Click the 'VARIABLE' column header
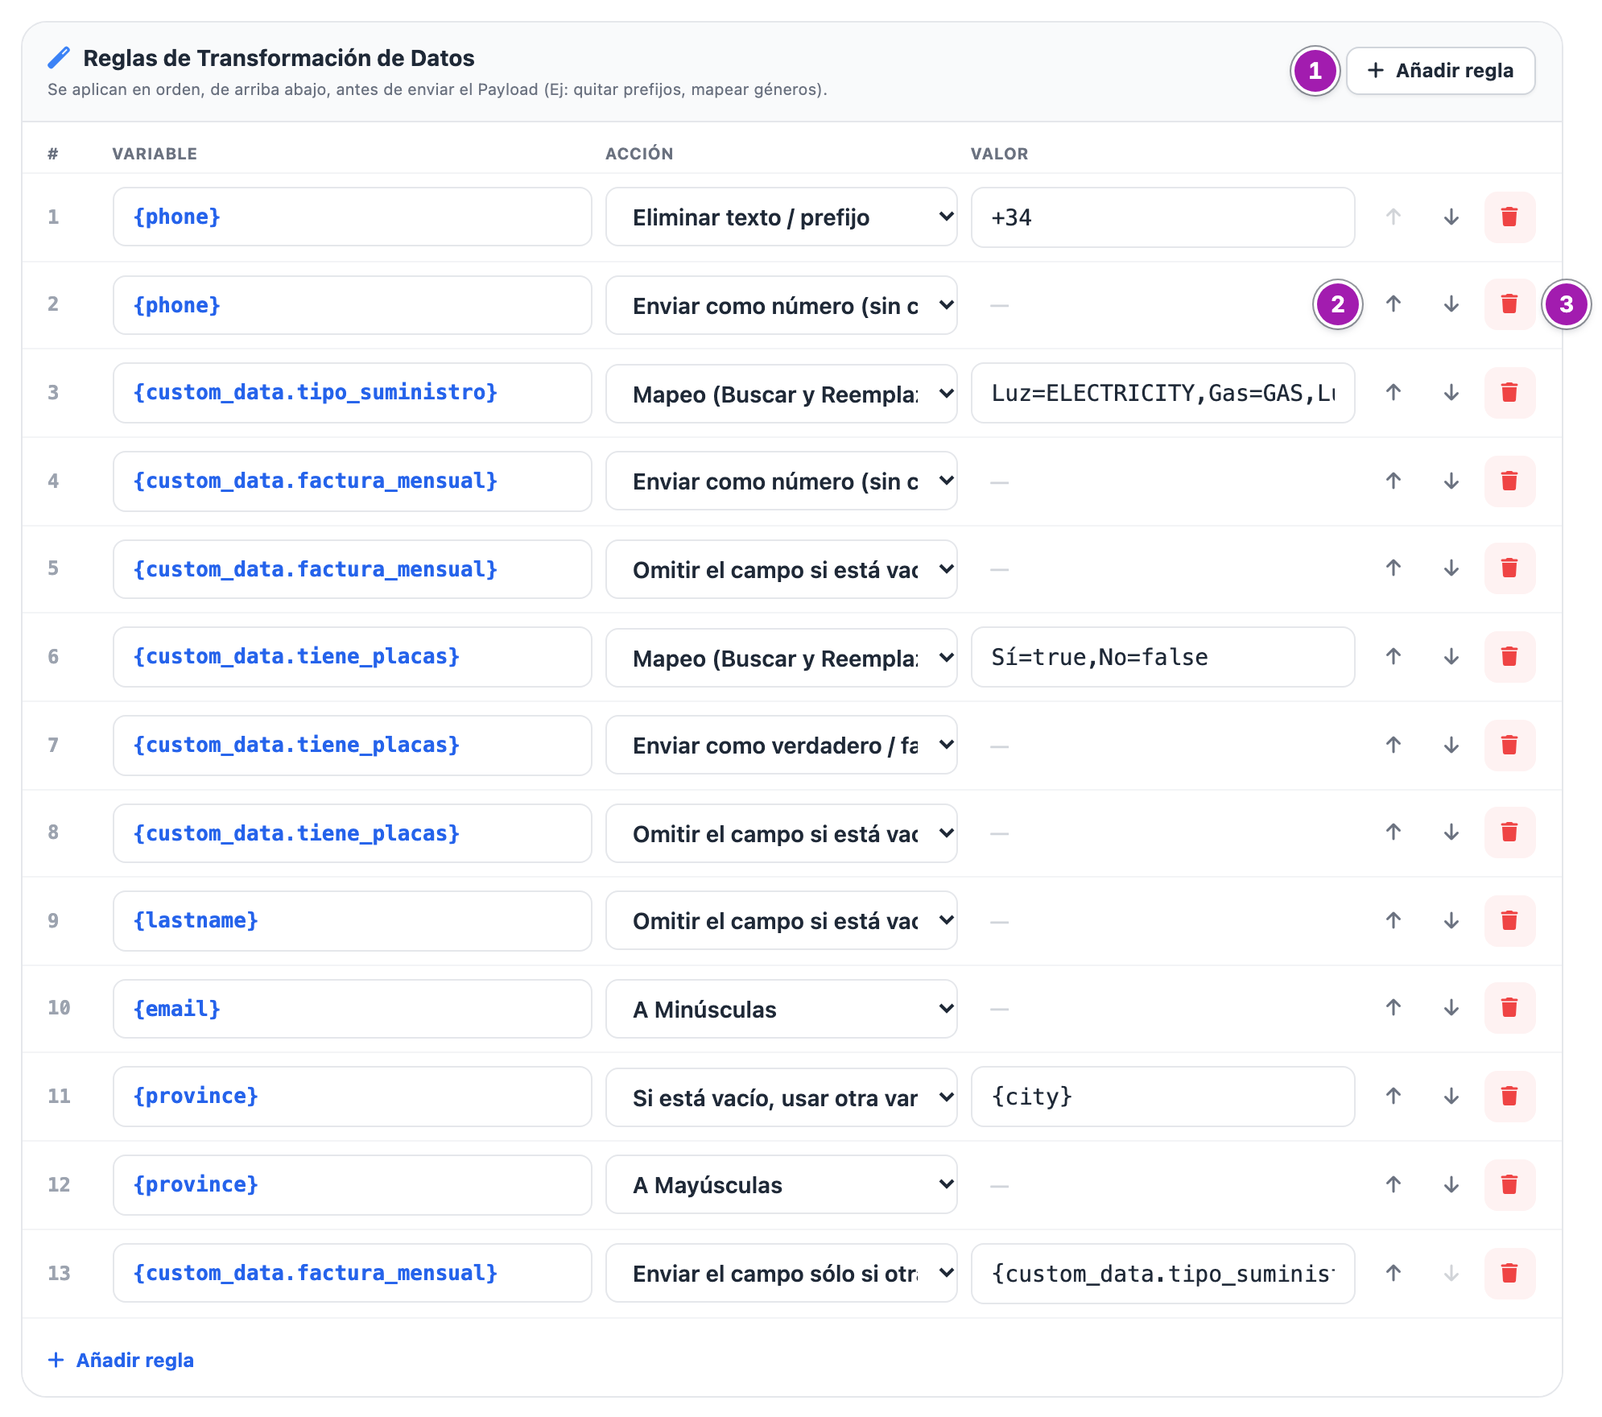 [155, 154]
